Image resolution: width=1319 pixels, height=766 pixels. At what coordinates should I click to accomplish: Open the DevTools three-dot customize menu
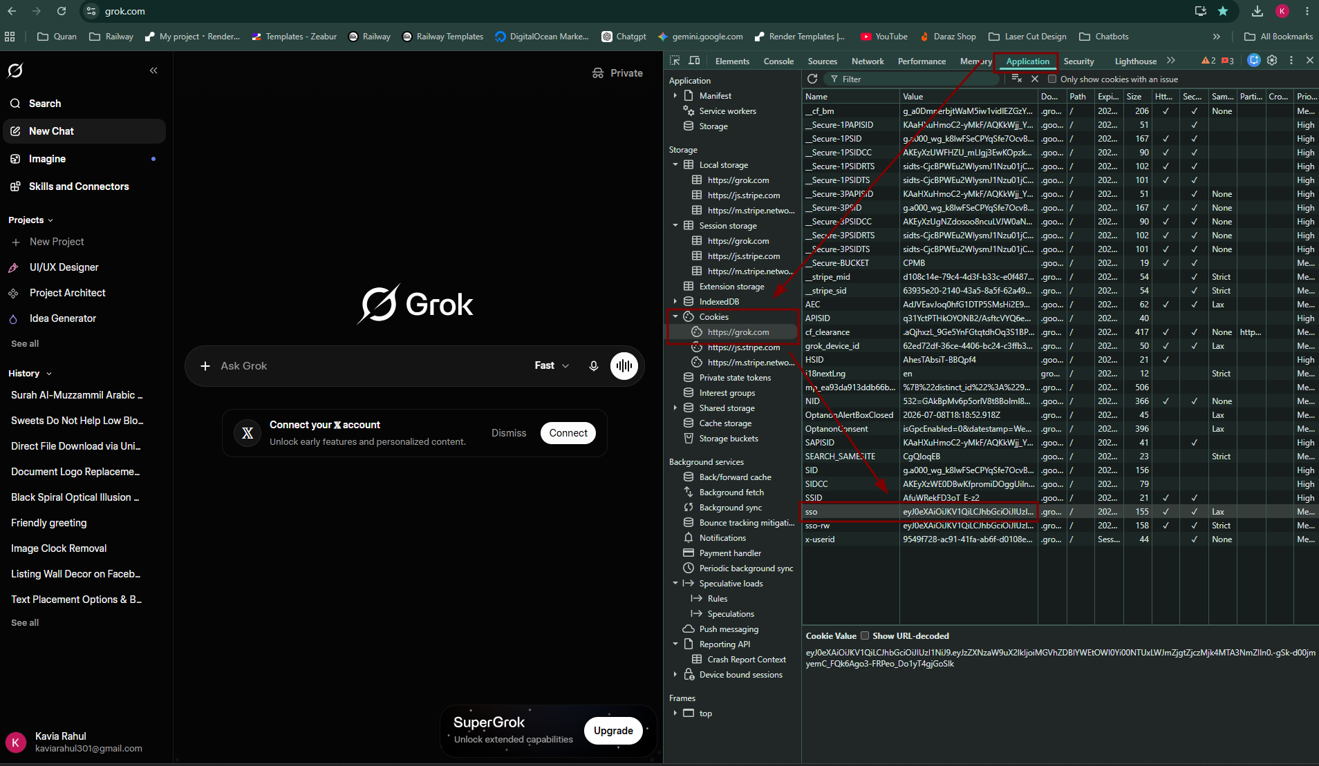tap(1291, 61)
